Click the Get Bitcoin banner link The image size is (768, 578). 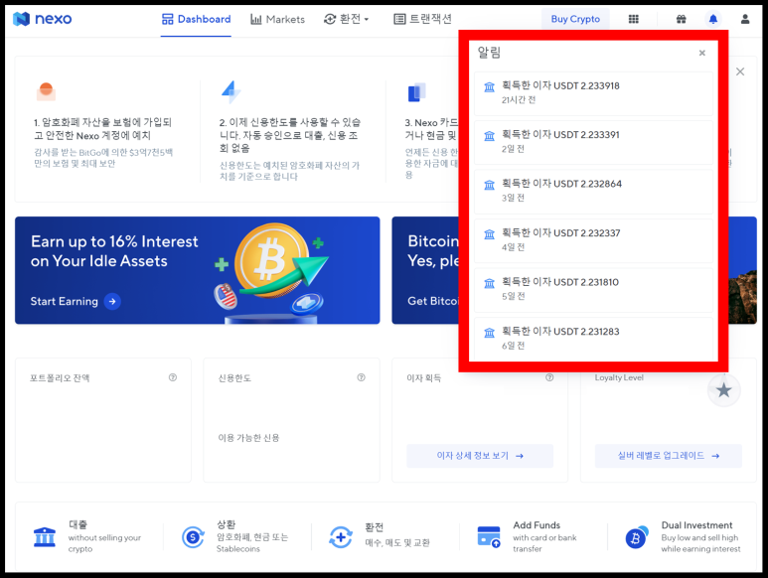432,301
